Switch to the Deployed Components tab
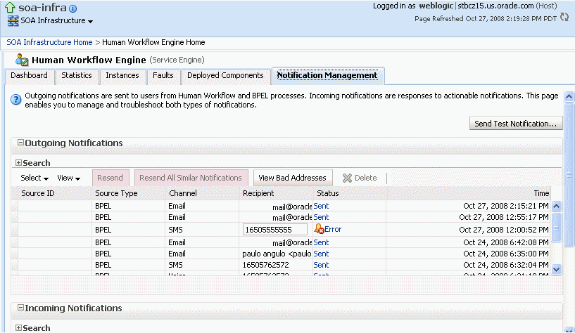The image size is (575, 333). pyautogui.click(x=225, y=75)
